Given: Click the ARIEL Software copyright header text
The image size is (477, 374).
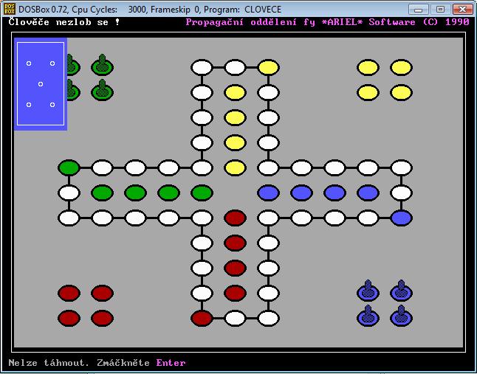Looking at the screenshot, I should point(327,22).
